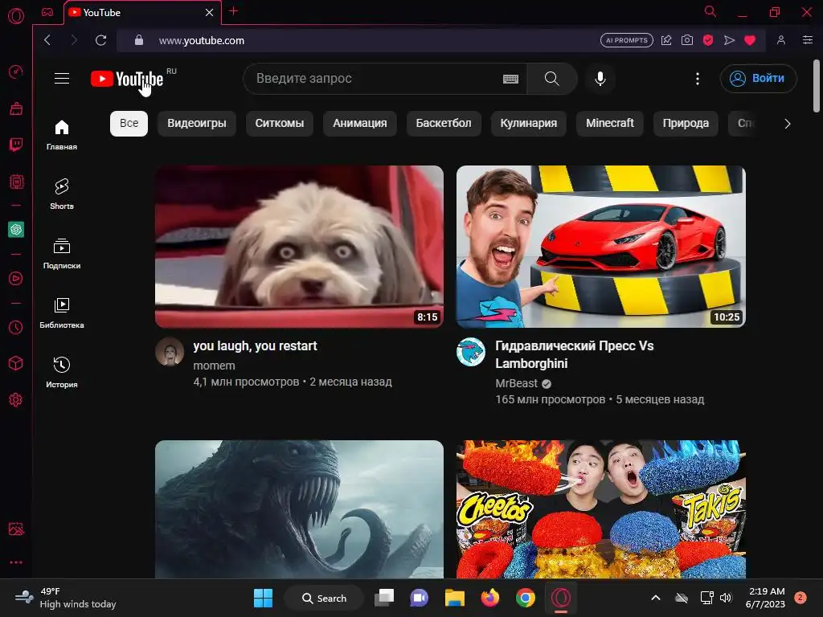823x617 pixels.
Task: Open the on-screen keyboard in search box
Action: click(x=510, y=79)
